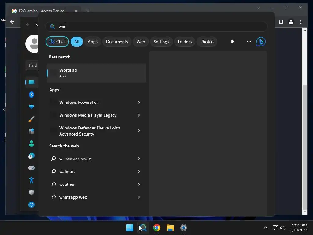The image size is (313, 235).
Task: Expand 'w - See web results' chevron
Action: tap(139, 159)
